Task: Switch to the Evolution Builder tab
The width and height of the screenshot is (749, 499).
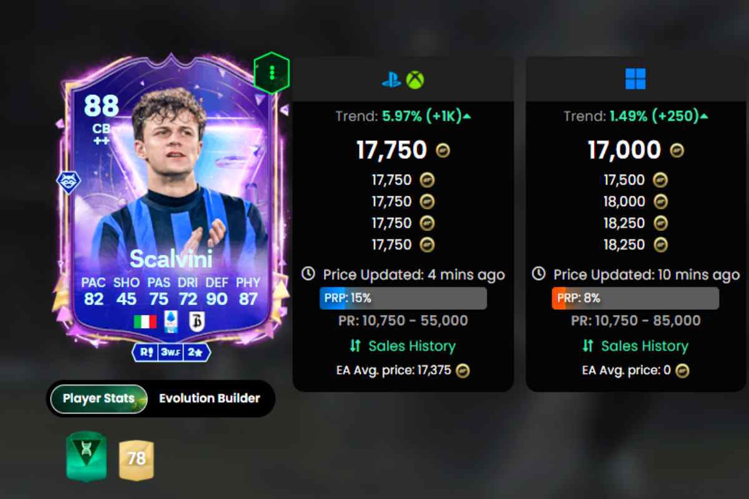Action: (210, 399)
